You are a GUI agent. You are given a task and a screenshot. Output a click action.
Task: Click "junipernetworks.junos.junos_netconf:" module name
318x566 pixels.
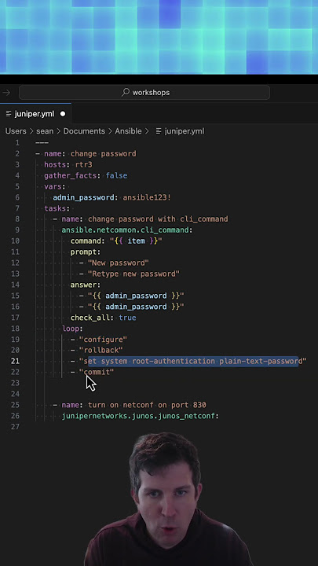(x=141, y=416)
